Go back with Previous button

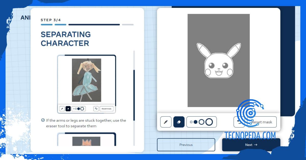(186, 145)
